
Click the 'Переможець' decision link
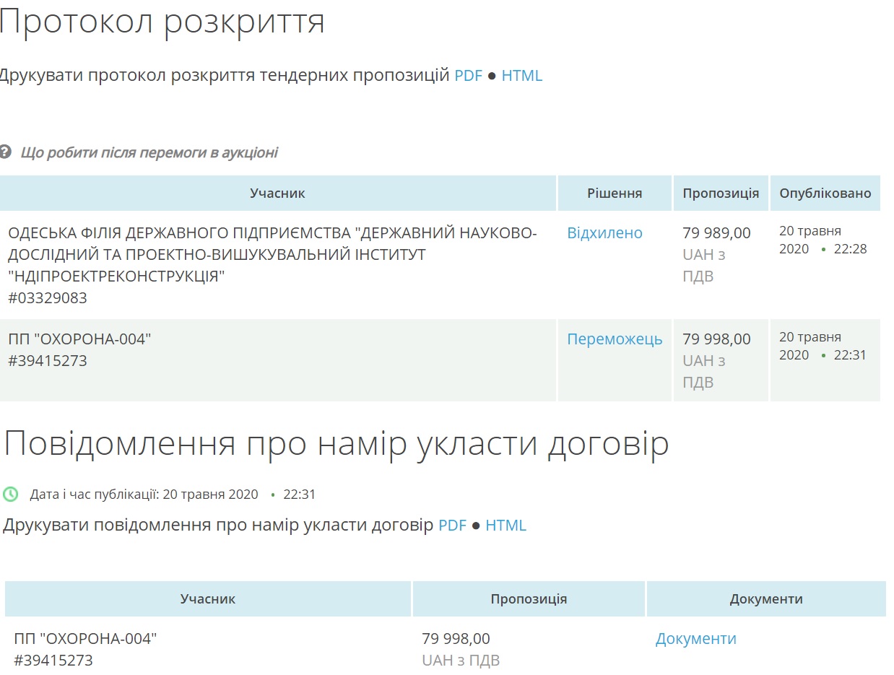(x=615, y=339)
